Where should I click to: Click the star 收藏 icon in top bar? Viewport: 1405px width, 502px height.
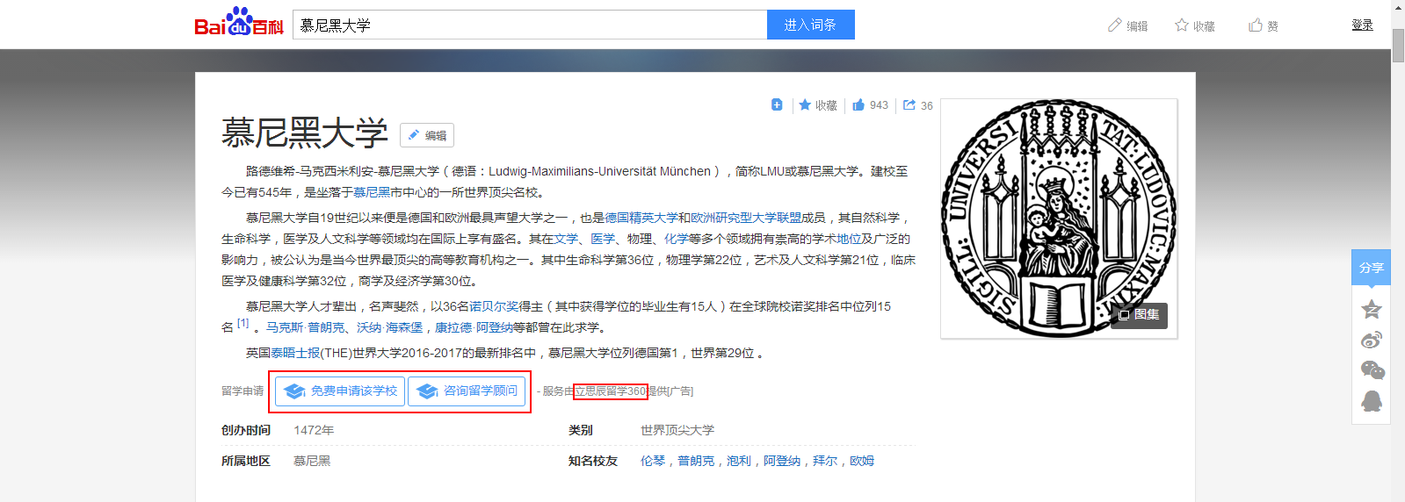(1182, 25)
